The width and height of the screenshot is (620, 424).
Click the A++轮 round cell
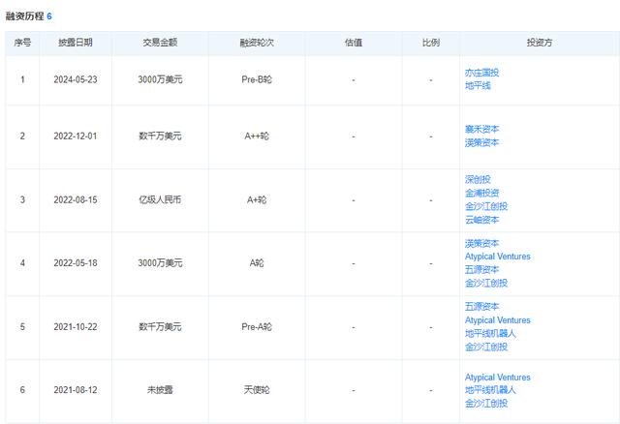click(x=257, y=136)
